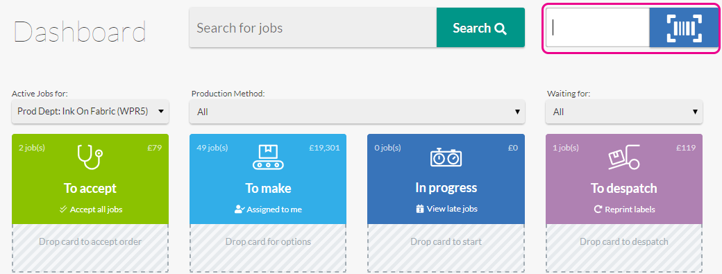Click the stopwatch icon on In progress
This screenshot has width=722, height=274.
tap(446, 157)
